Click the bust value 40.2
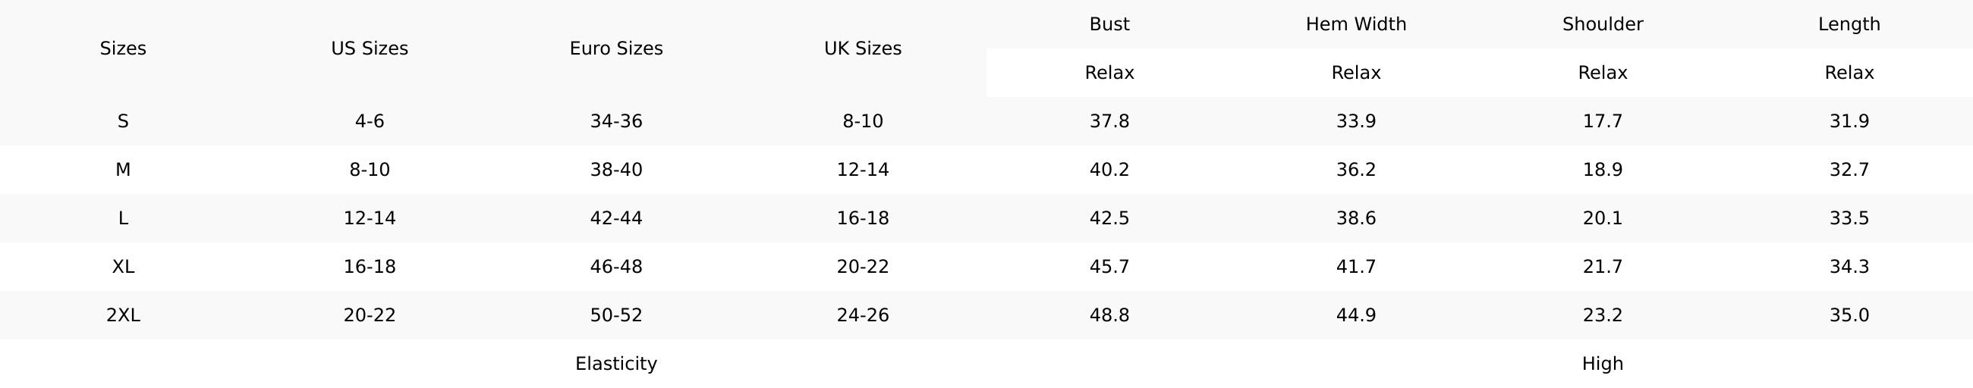 1109,169
